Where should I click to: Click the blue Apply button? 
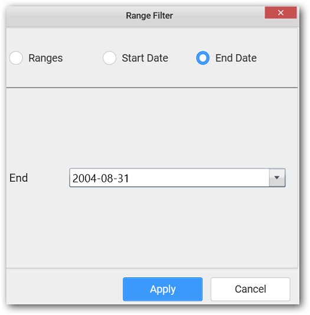pos(162,289)
